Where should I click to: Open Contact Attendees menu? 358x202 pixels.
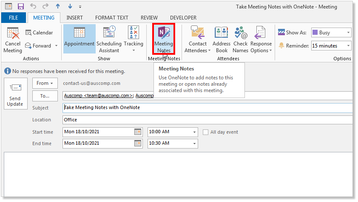[197, 39]
